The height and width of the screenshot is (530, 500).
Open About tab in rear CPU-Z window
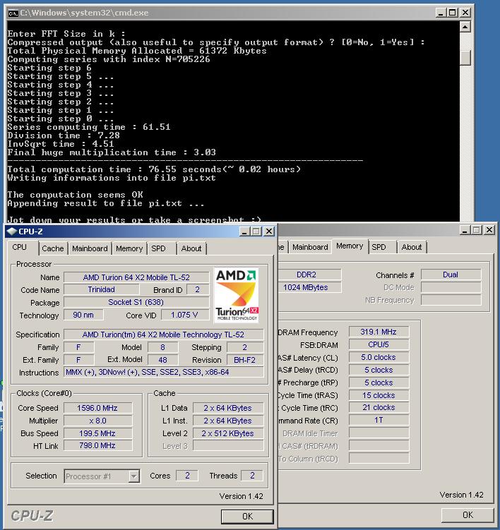pos(412,247)
